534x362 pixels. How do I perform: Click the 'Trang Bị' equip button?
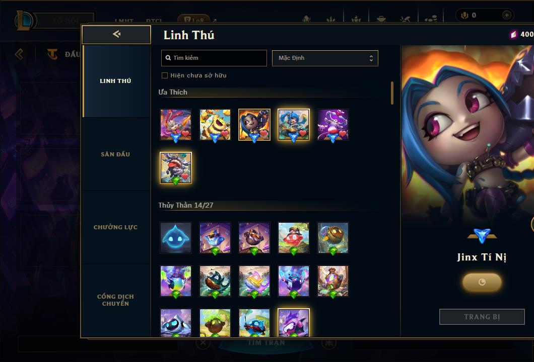click(482, 317)
